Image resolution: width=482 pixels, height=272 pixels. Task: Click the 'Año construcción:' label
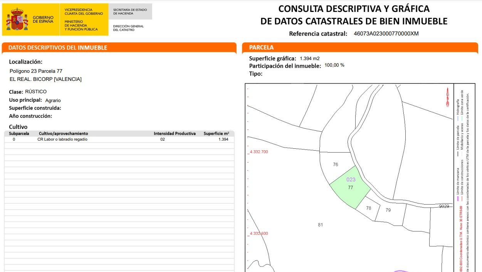click(30, 116)
